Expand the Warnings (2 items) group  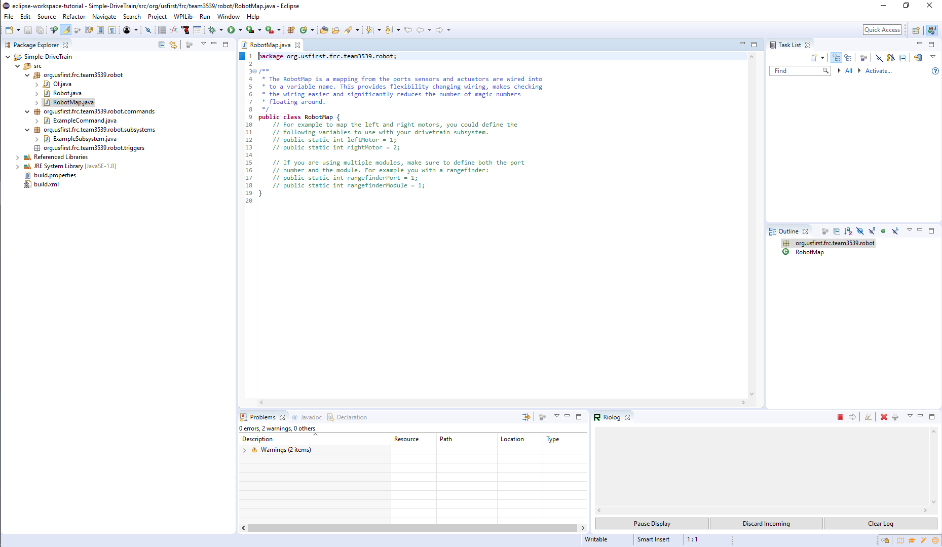pos(245,450)
